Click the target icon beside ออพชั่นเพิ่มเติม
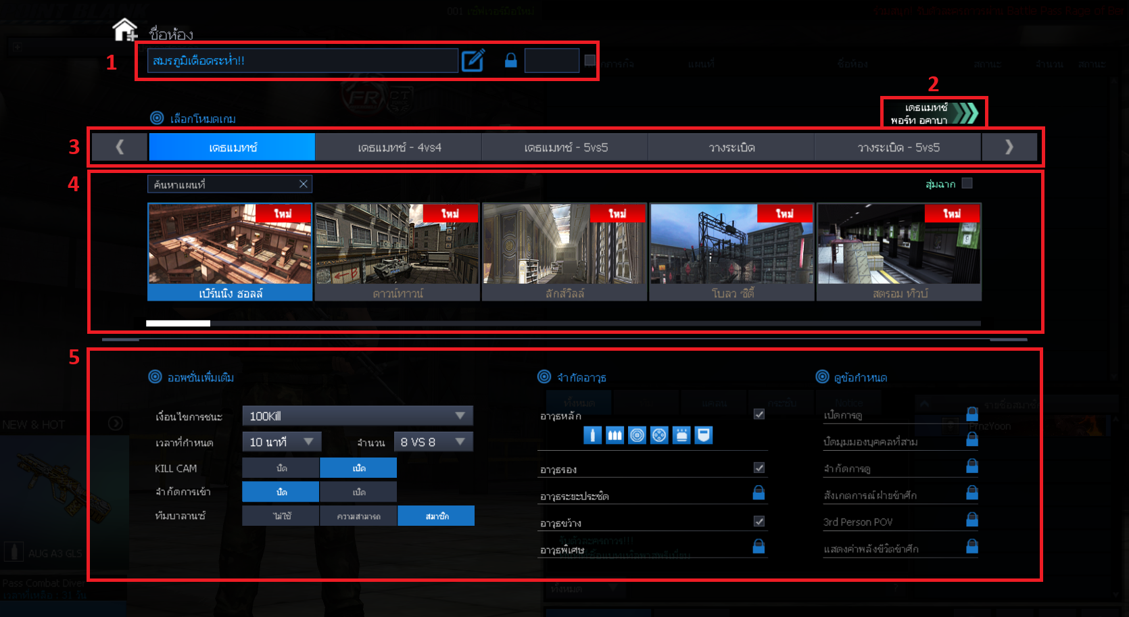Viewport: 1129px width, 617px height. coord(155,376)
